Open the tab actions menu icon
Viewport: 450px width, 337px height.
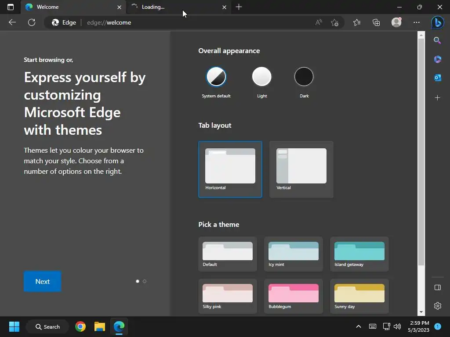(11, 7)
